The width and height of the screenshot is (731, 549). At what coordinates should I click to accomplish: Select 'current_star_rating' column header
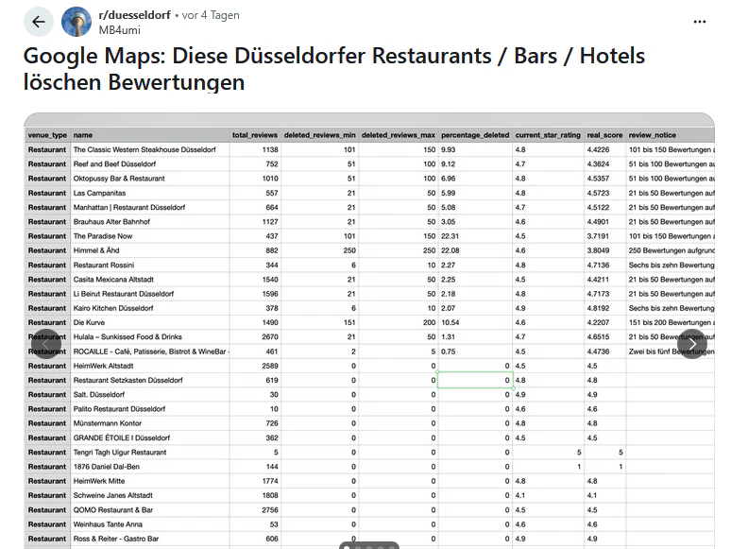point(548,135)
